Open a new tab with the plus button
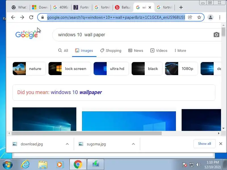Image resolution: width=227 pixels, height=170 pixels. click(x=181, y=7)
